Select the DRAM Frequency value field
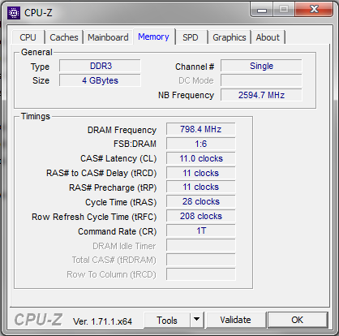Viewport: 339px width, 336px height. click(x=201, y=129)
